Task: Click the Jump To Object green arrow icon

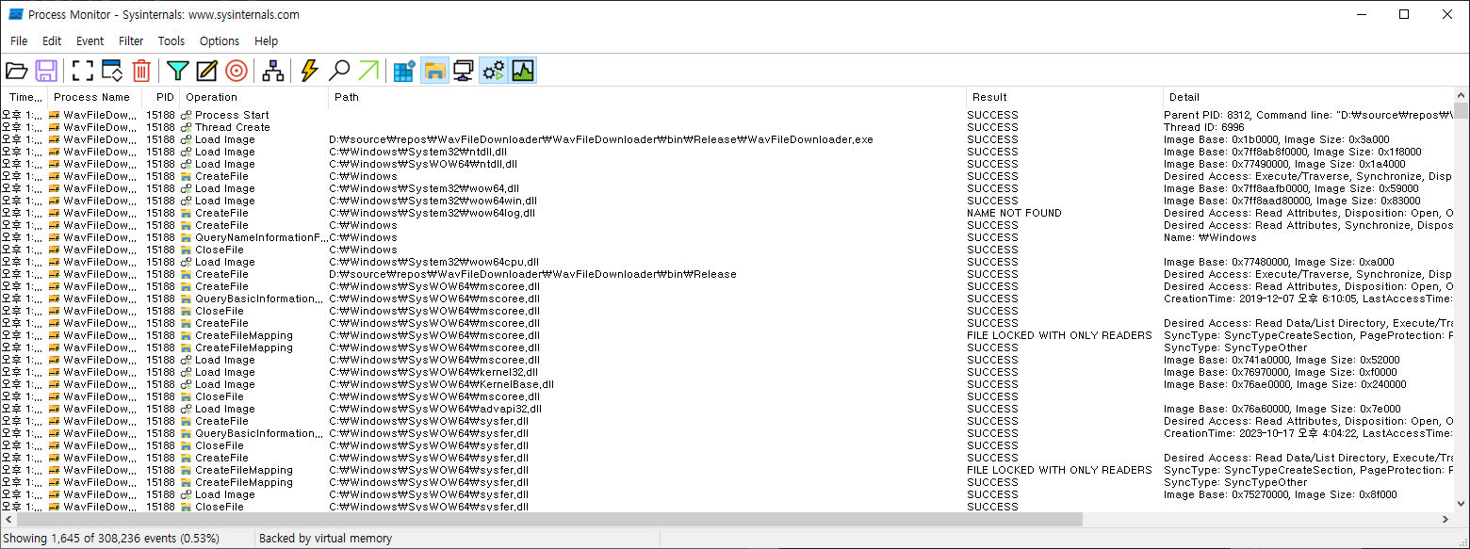Action: pyautogui.click(x=368, y=71)
